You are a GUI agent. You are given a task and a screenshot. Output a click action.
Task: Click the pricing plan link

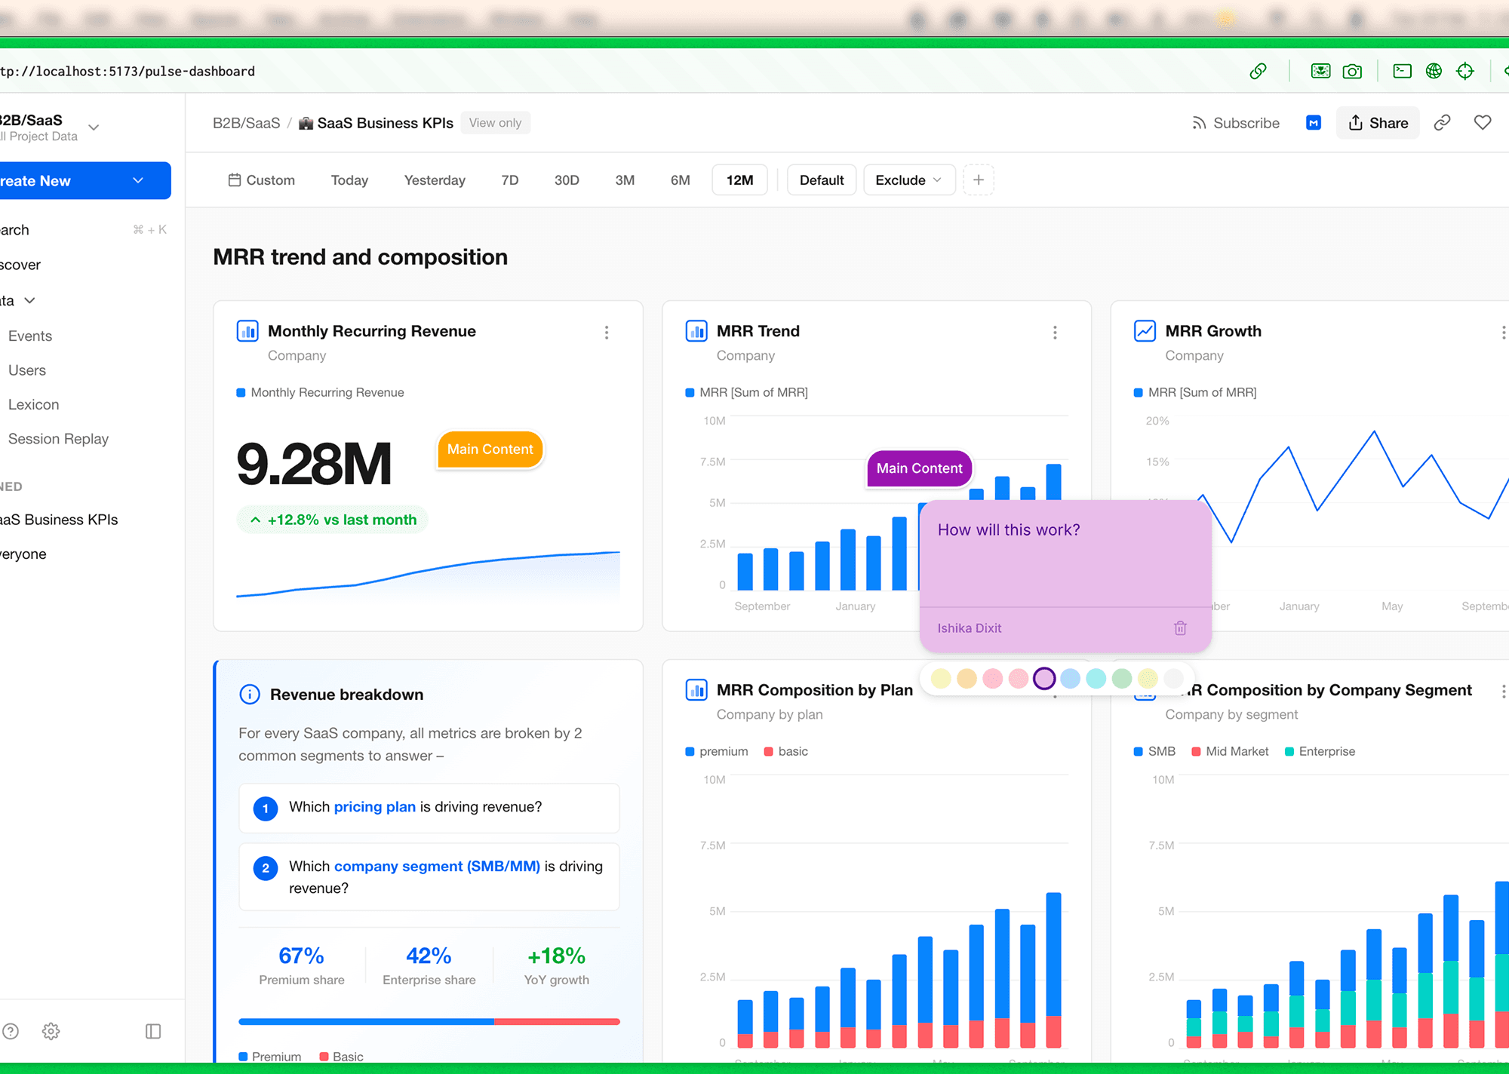click(x=374, y=807)
